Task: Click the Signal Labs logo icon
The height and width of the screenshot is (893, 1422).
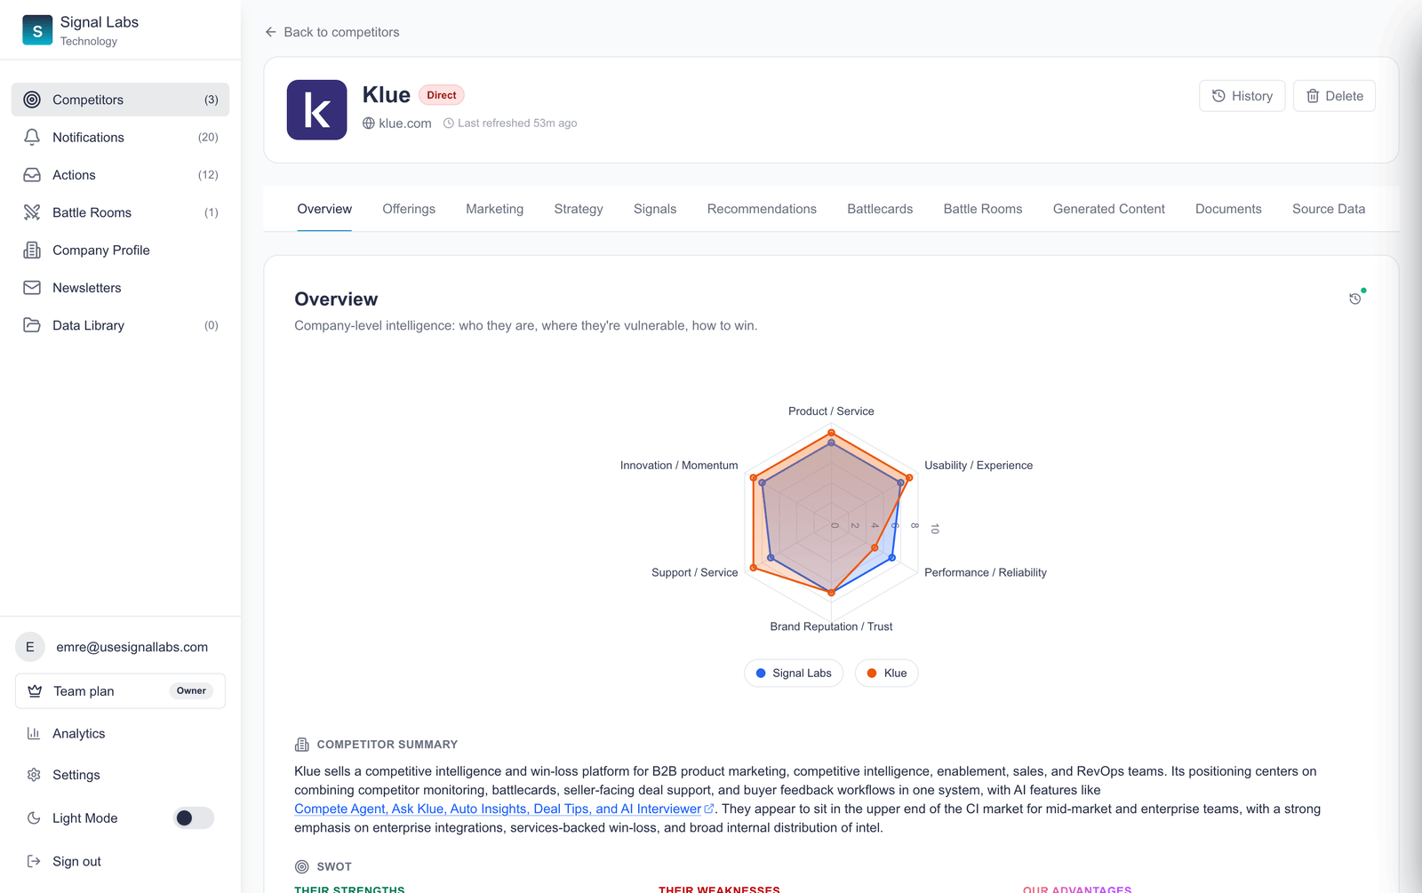Action: [37, 30]
